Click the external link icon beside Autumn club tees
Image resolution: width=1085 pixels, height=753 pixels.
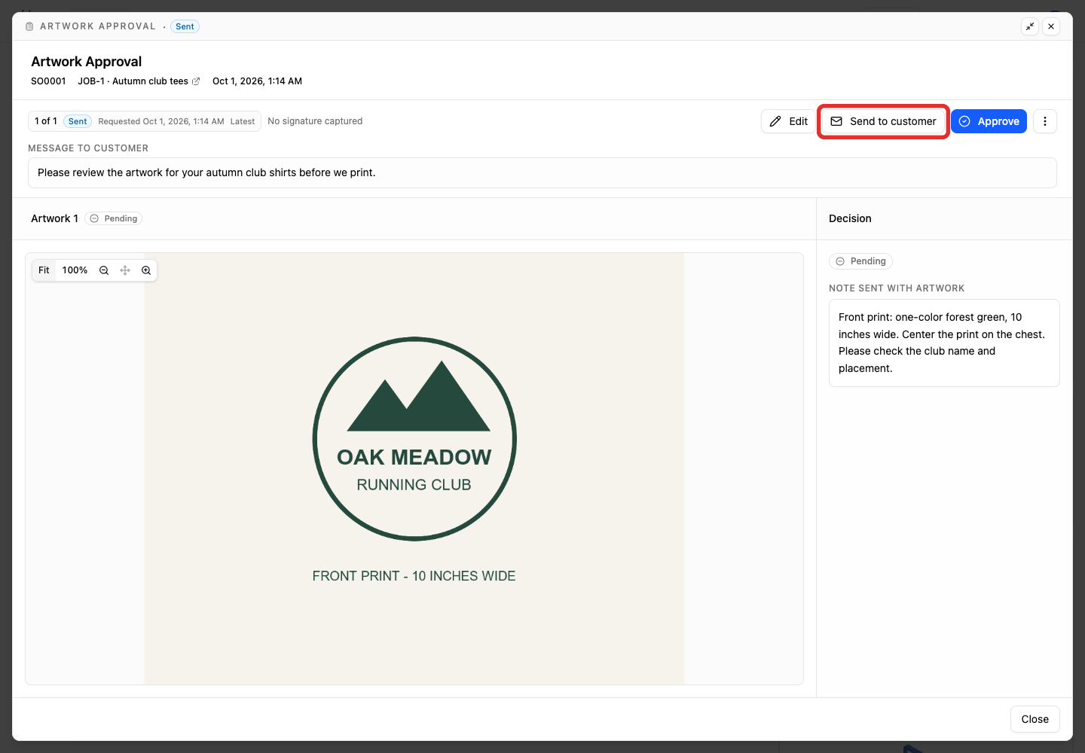(x=196, y=81)
